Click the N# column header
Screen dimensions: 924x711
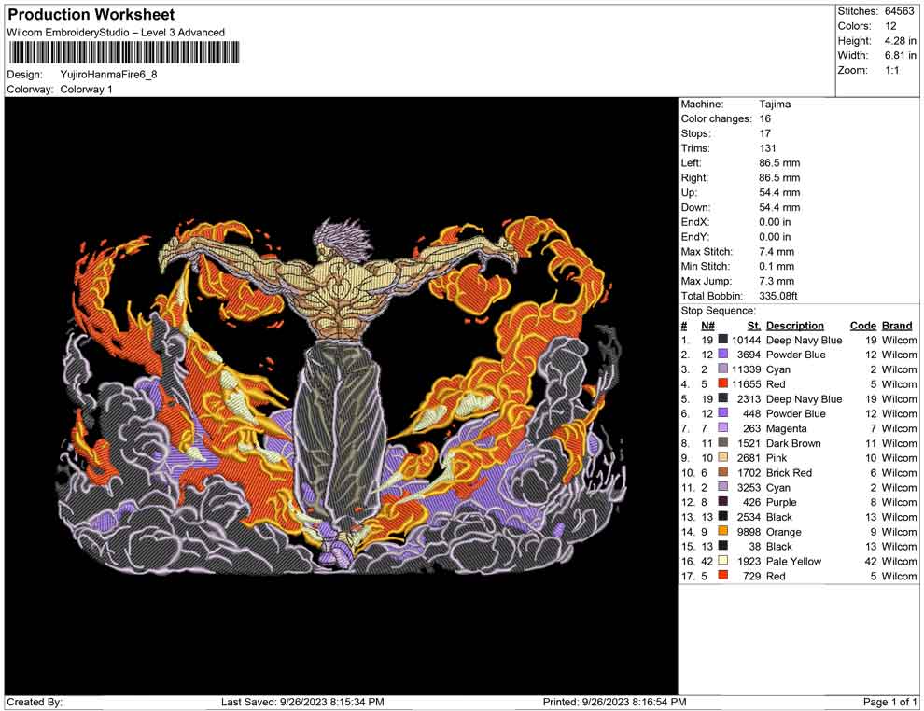[707, 326]
